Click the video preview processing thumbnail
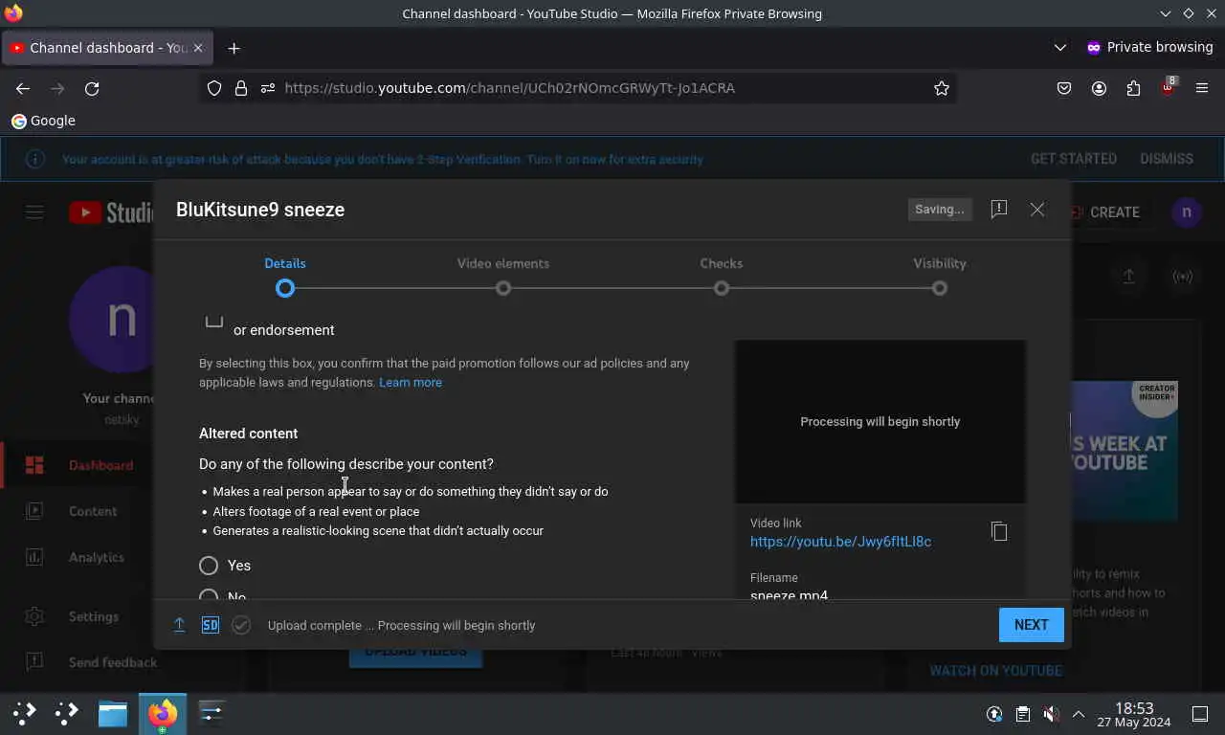 [880, 422]
